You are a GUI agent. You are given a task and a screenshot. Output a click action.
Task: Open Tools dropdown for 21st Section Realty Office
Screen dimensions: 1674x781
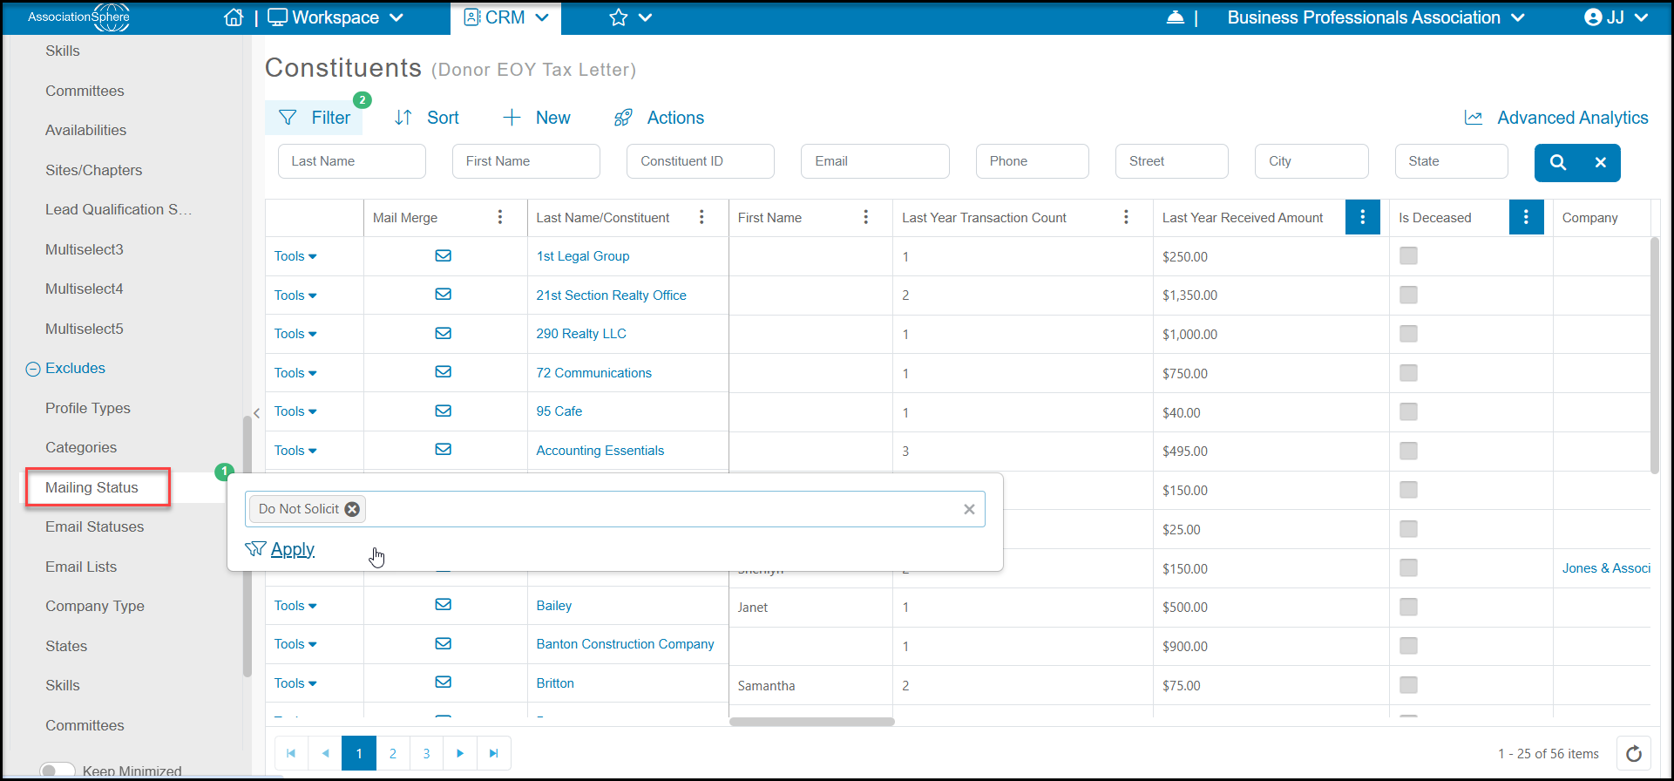pyautogui.click(x=295, y=295)
